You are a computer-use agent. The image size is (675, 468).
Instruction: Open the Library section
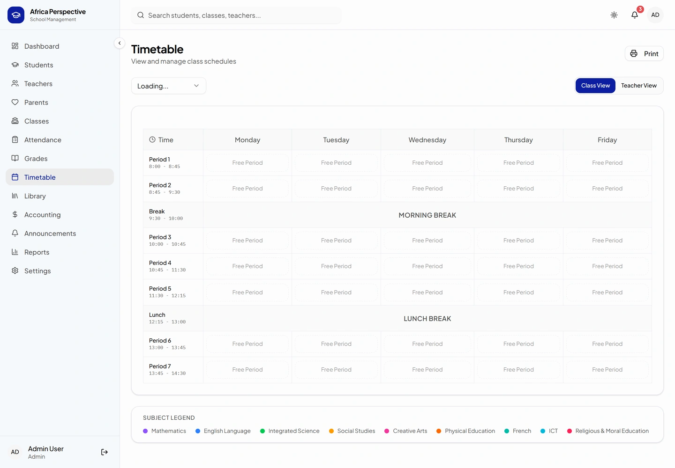pos(60,196)
